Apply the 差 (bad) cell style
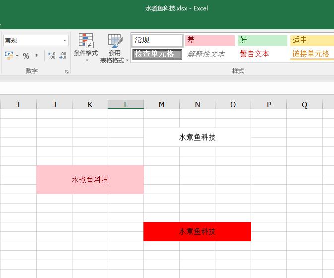Image resolution: width=334 pixels, height=278 pixels. pyautogui.click(x=209, y=41)
